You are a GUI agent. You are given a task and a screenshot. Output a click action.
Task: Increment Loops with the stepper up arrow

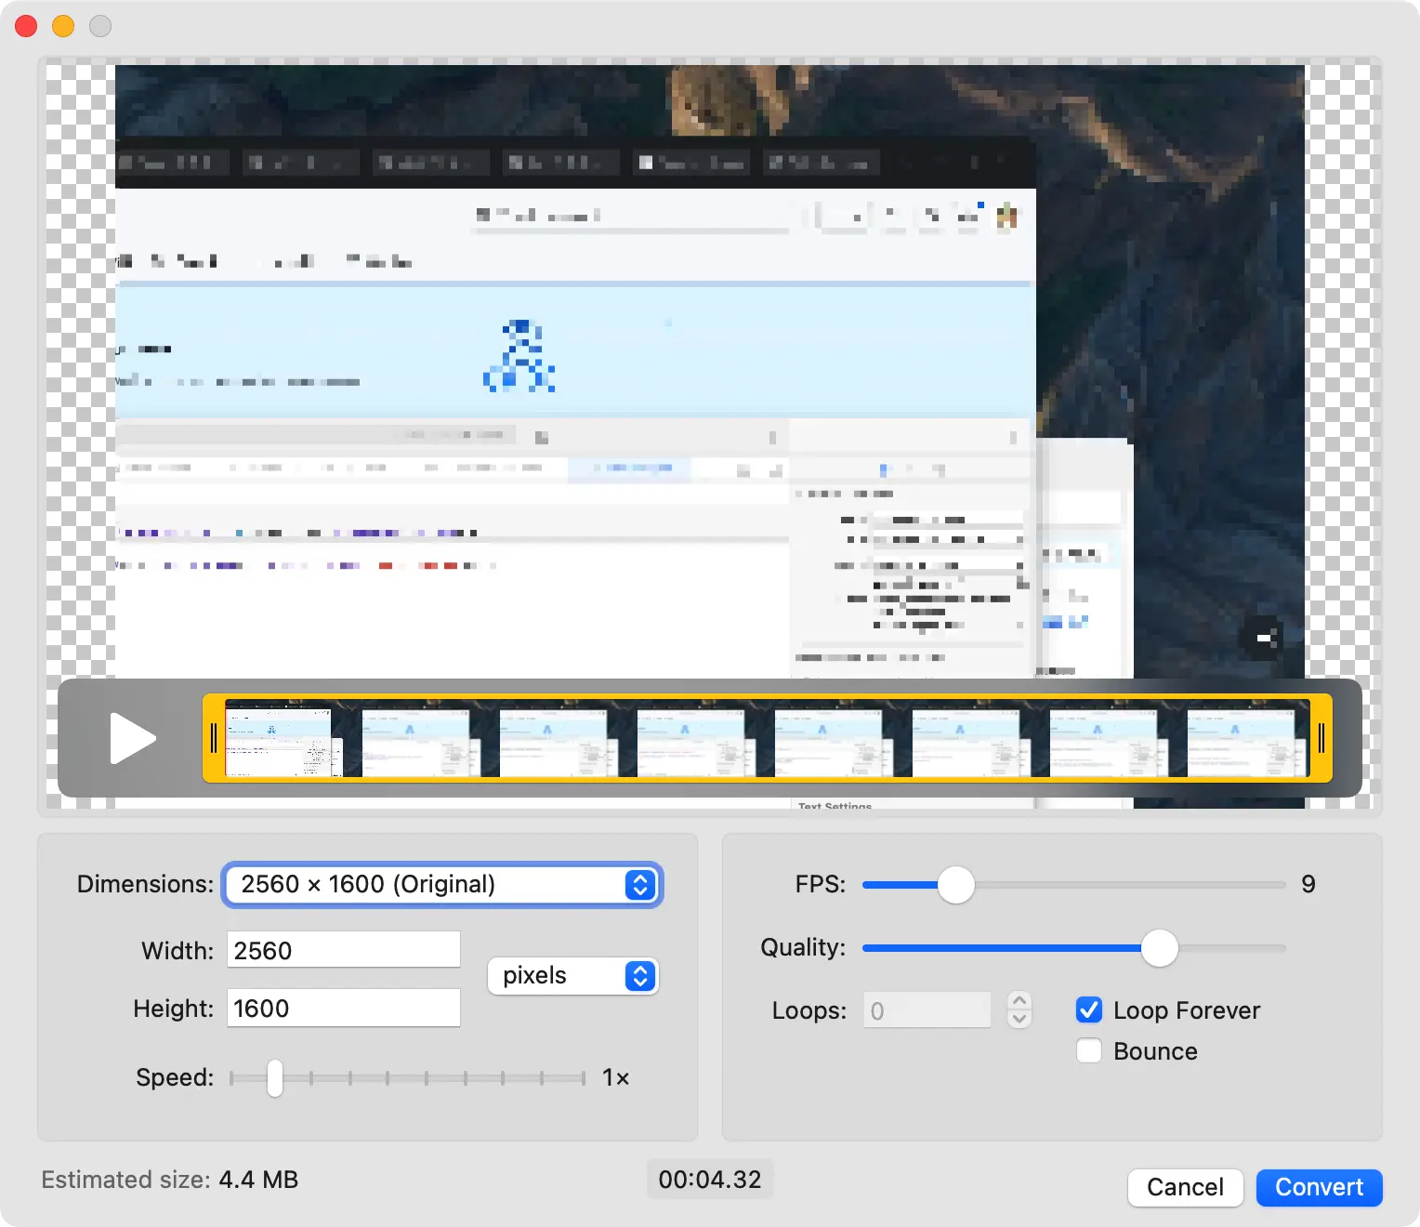1019,1001
